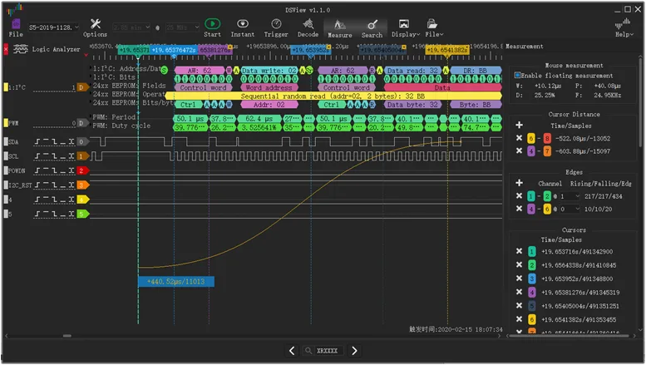Open the S5-2019-1128 device dropdown
This screenshot has width=646, height=365.
pyautogui.click(x=53, y=27)
